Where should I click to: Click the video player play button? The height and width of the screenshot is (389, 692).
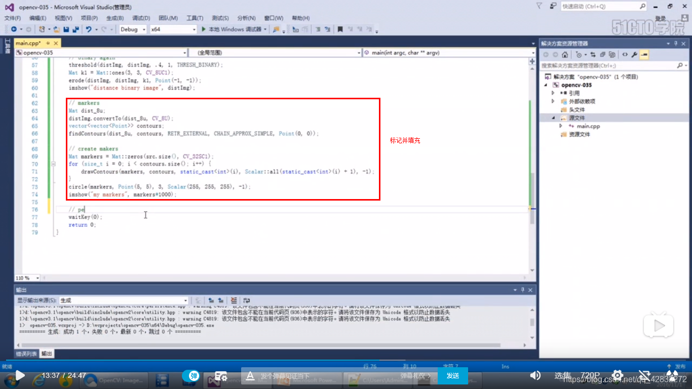click(20, 375)
